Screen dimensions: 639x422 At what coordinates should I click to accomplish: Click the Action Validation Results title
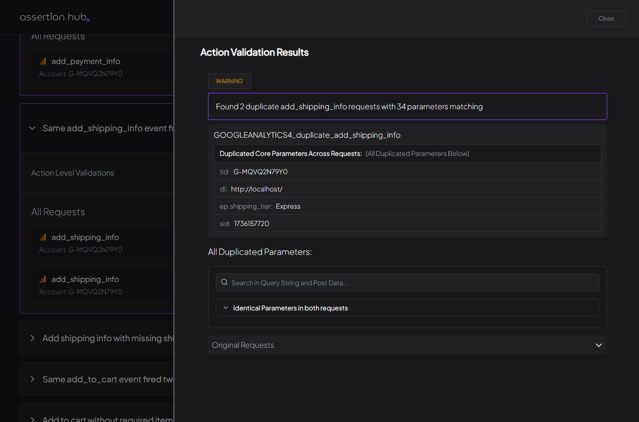point(254,52)
